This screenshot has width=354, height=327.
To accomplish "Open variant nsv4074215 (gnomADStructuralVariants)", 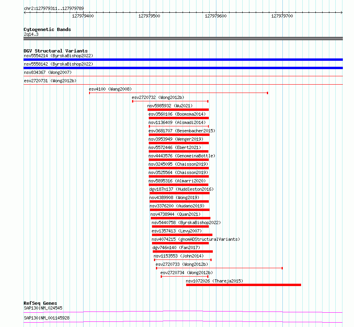I will (x=196, y=239).
